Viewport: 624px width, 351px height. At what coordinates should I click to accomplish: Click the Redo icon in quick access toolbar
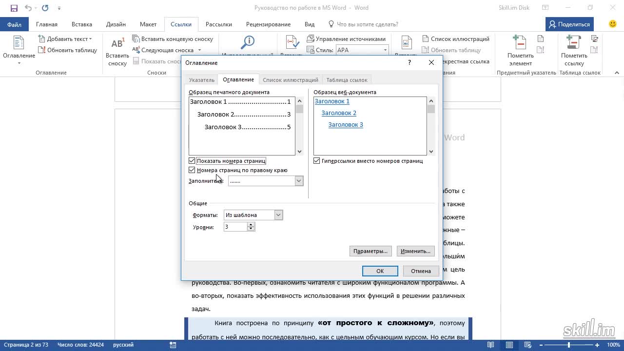coord(45,8)
